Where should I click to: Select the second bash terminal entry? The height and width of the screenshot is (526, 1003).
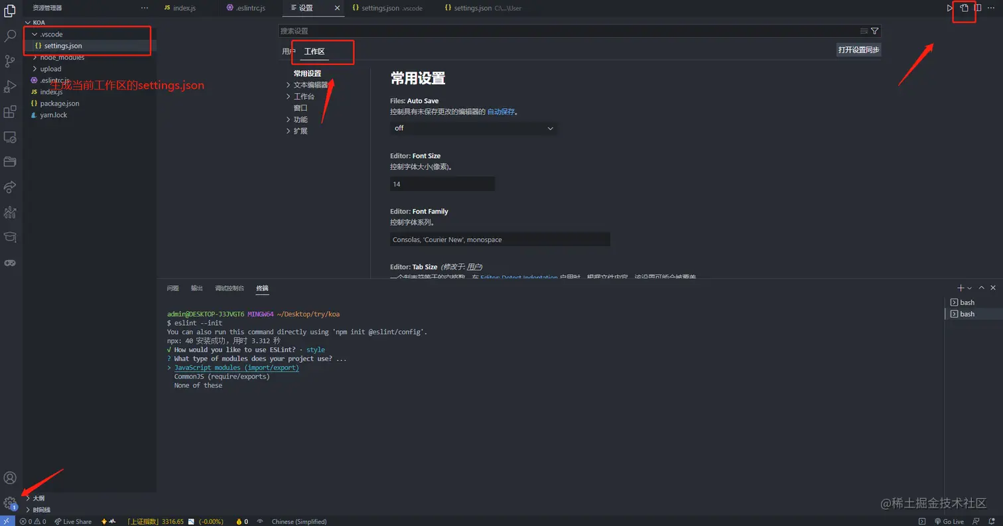973,314
